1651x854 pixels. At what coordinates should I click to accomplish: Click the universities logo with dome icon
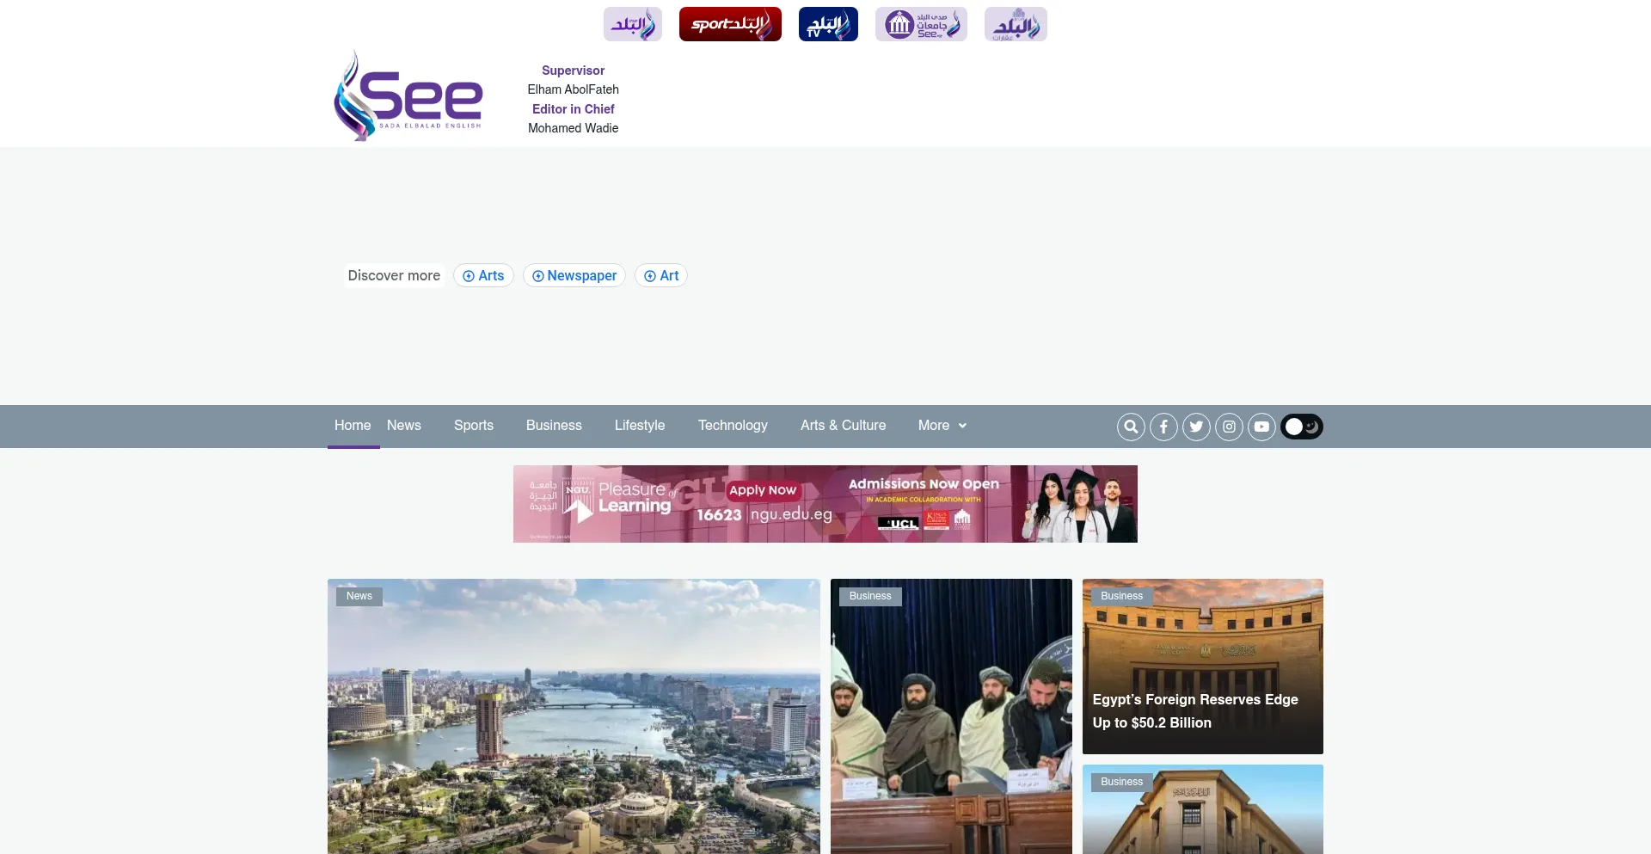click(921, 24)
